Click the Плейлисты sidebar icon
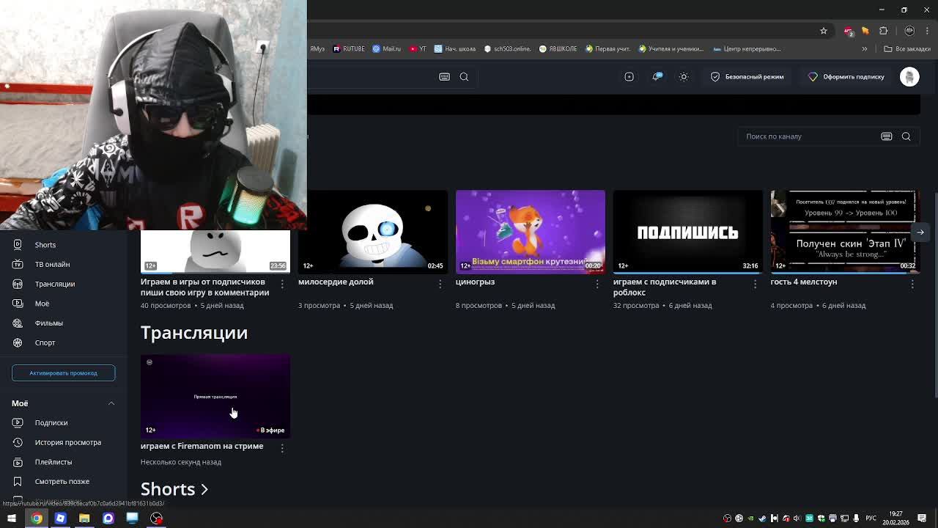 tap(18, 462)
